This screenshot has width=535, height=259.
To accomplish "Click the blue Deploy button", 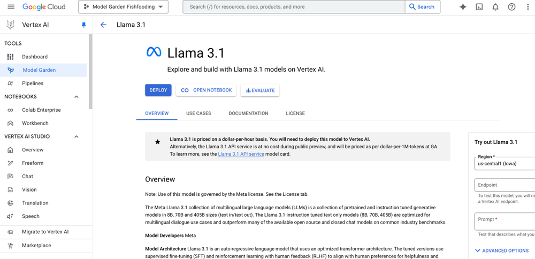I will tap(158, 90).
